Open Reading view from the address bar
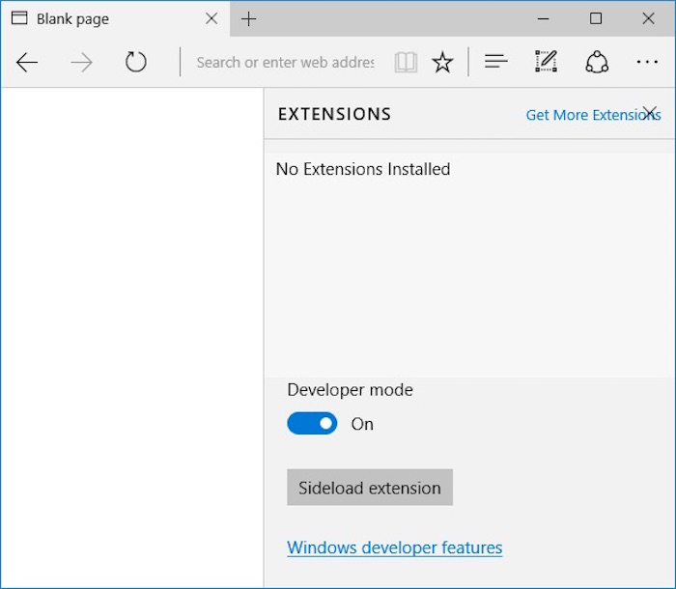The height and width of the screenshot is (589, 676). coord(406,63)
